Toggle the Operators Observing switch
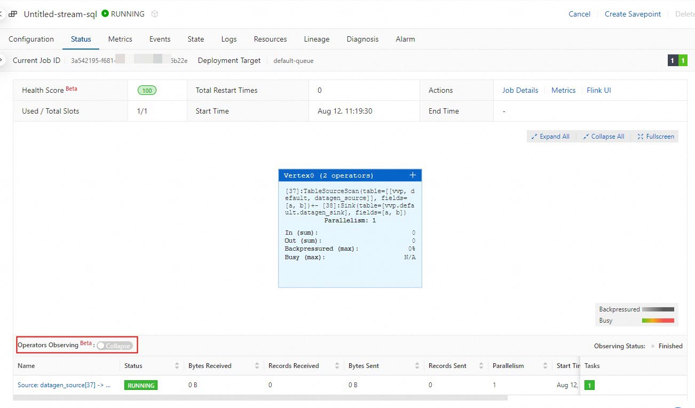This screenshot has width=695, height=408. [x=115, y=346]
